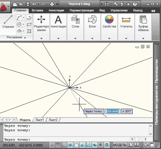This screenshot has height=149, width=161.
Task: Click the Quick View Layouts icon right of МОДЕЛЬ
Action: 130,145
